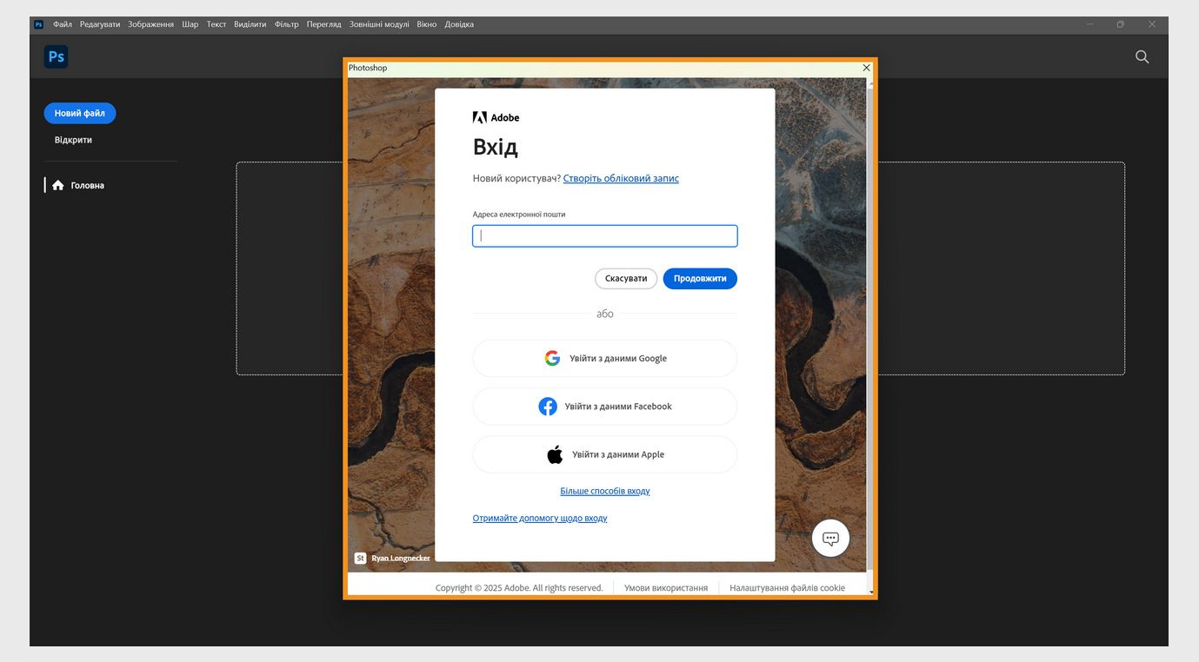Sign in with Увійти з даними Google
The image size is (1199, 662).
[605, 358]
